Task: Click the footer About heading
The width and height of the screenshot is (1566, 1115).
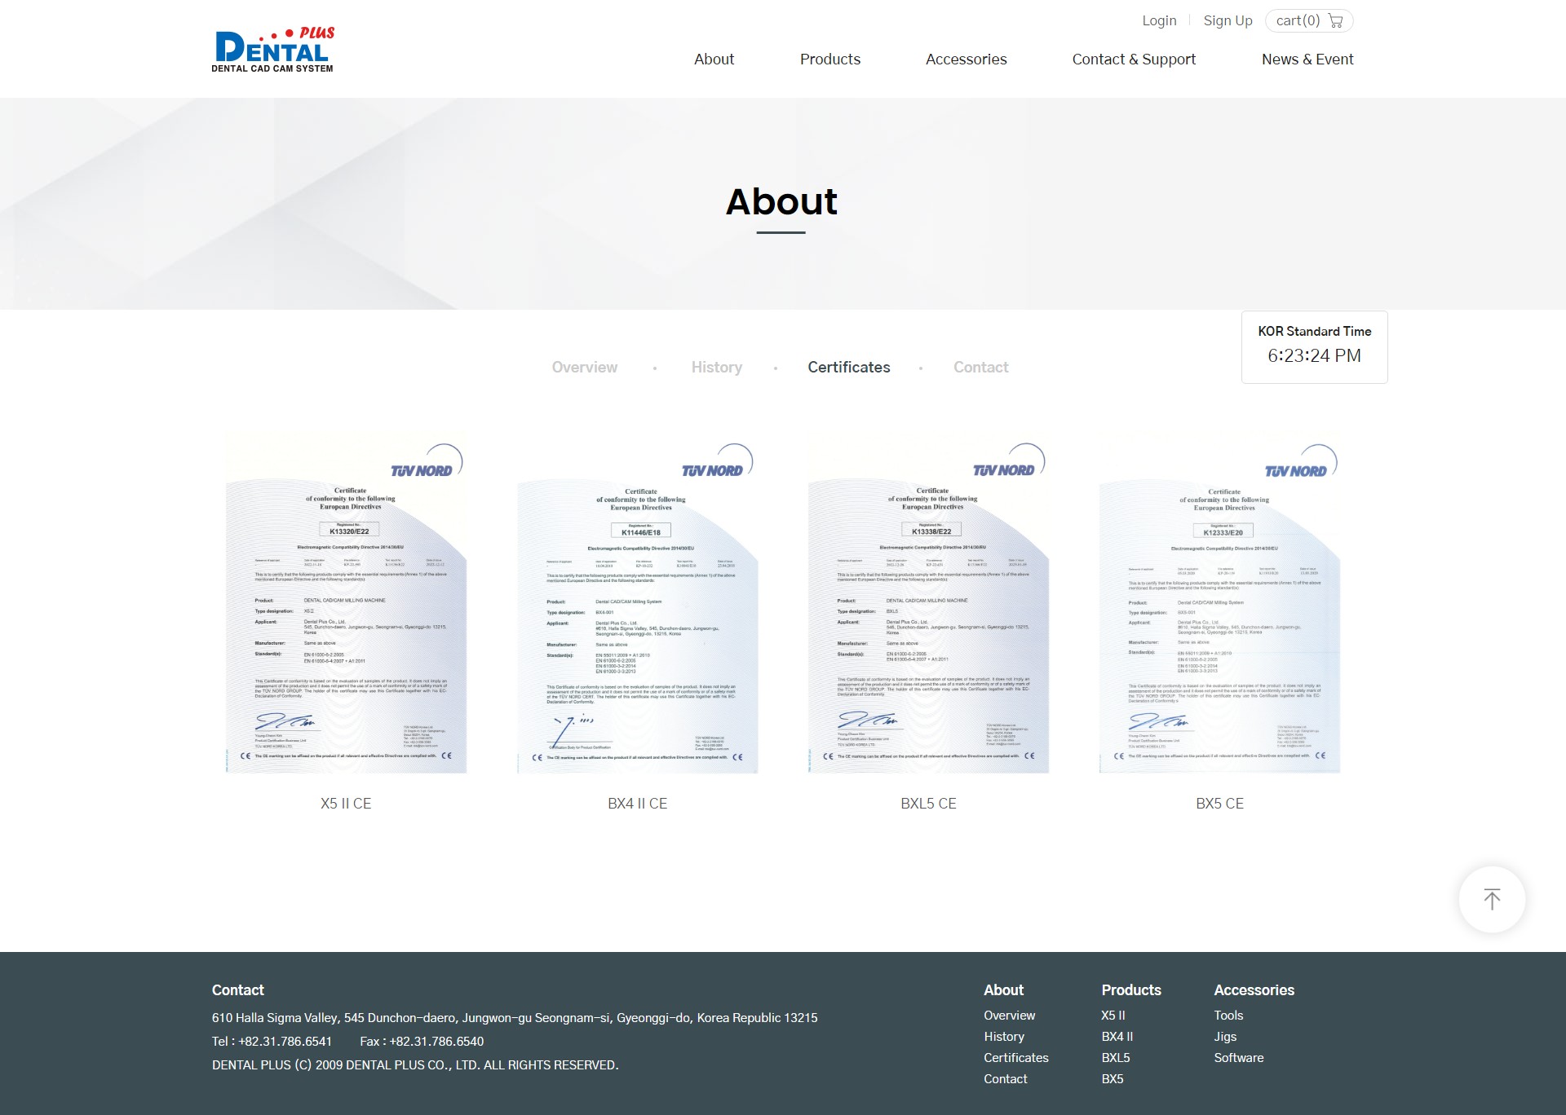Action: 1003,989
